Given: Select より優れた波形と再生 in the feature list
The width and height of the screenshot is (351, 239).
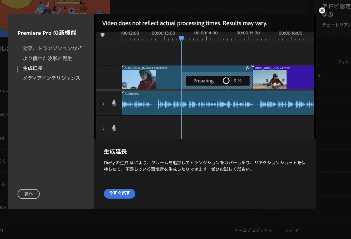Looking at the screenshot, I should pos(47,58).
